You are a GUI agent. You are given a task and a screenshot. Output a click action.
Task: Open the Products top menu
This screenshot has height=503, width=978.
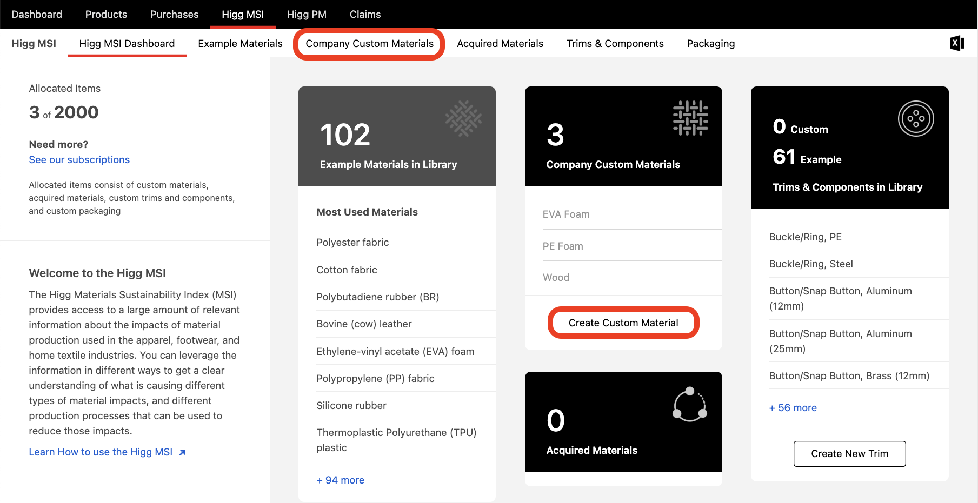tap(106, 14)
